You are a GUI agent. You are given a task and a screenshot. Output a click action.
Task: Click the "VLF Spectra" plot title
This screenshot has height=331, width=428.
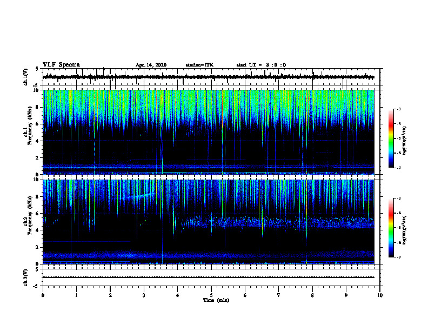click(x=61, y=65)
